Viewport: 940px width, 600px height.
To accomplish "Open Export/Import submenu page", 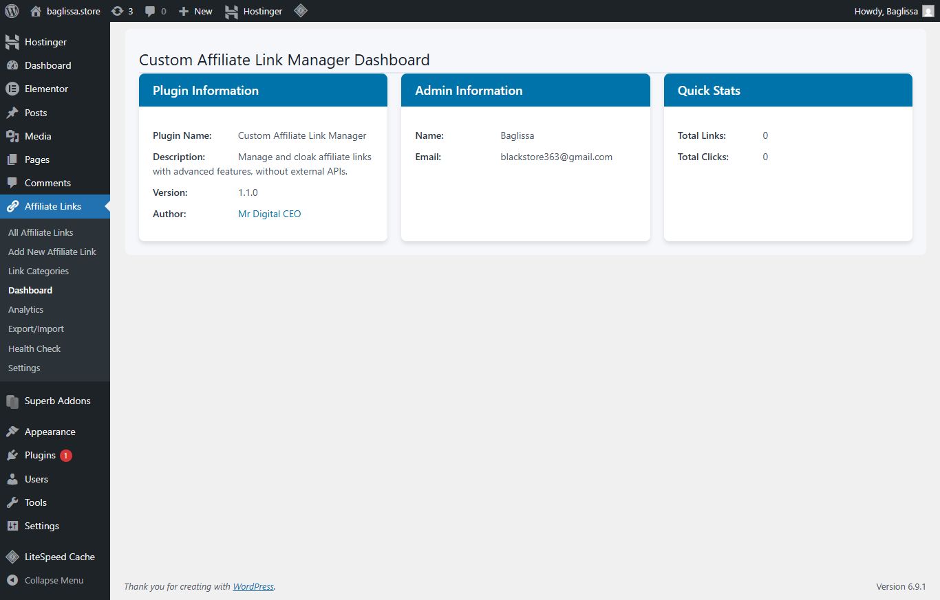I will [36, 329].
